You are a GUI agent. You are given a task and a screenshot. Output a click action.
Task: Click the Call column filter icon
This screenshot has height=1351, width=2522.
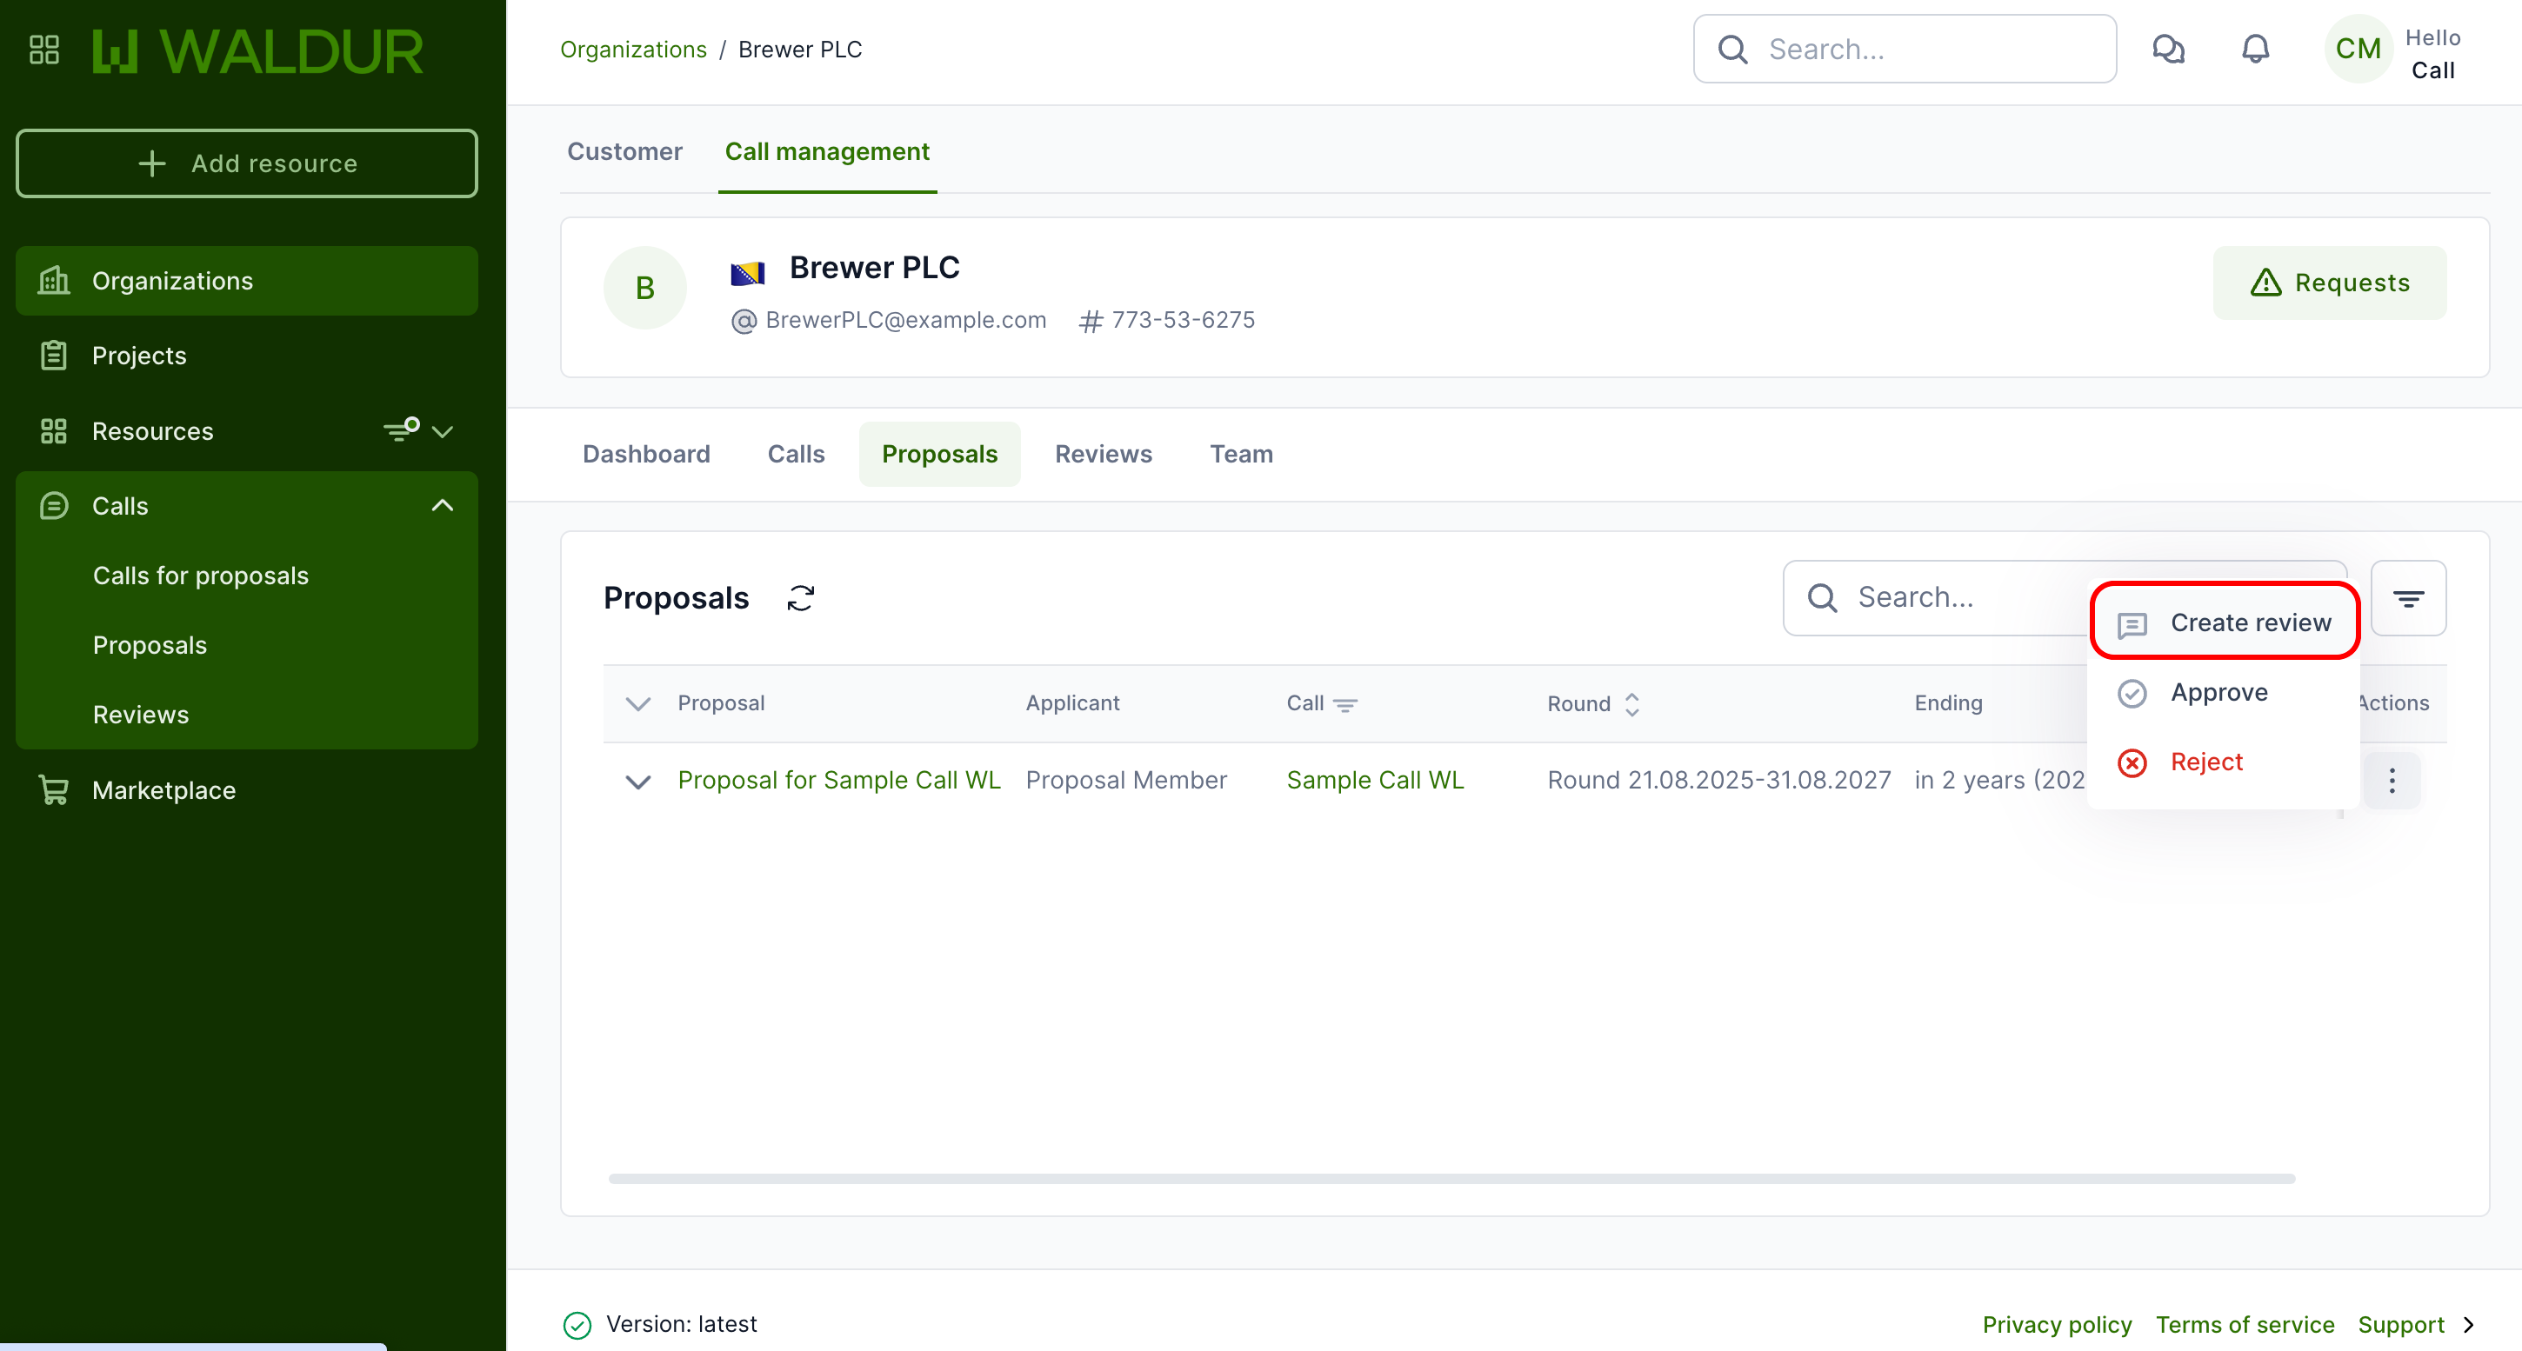pyautogui.click(x=1346, y=704)
